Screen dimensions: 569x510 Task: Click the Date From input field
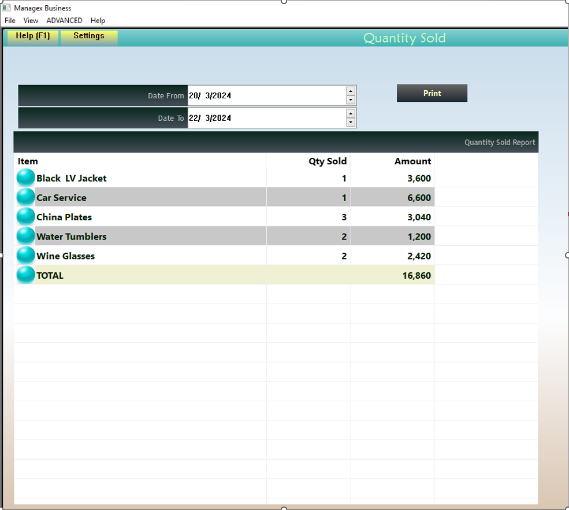266,95
